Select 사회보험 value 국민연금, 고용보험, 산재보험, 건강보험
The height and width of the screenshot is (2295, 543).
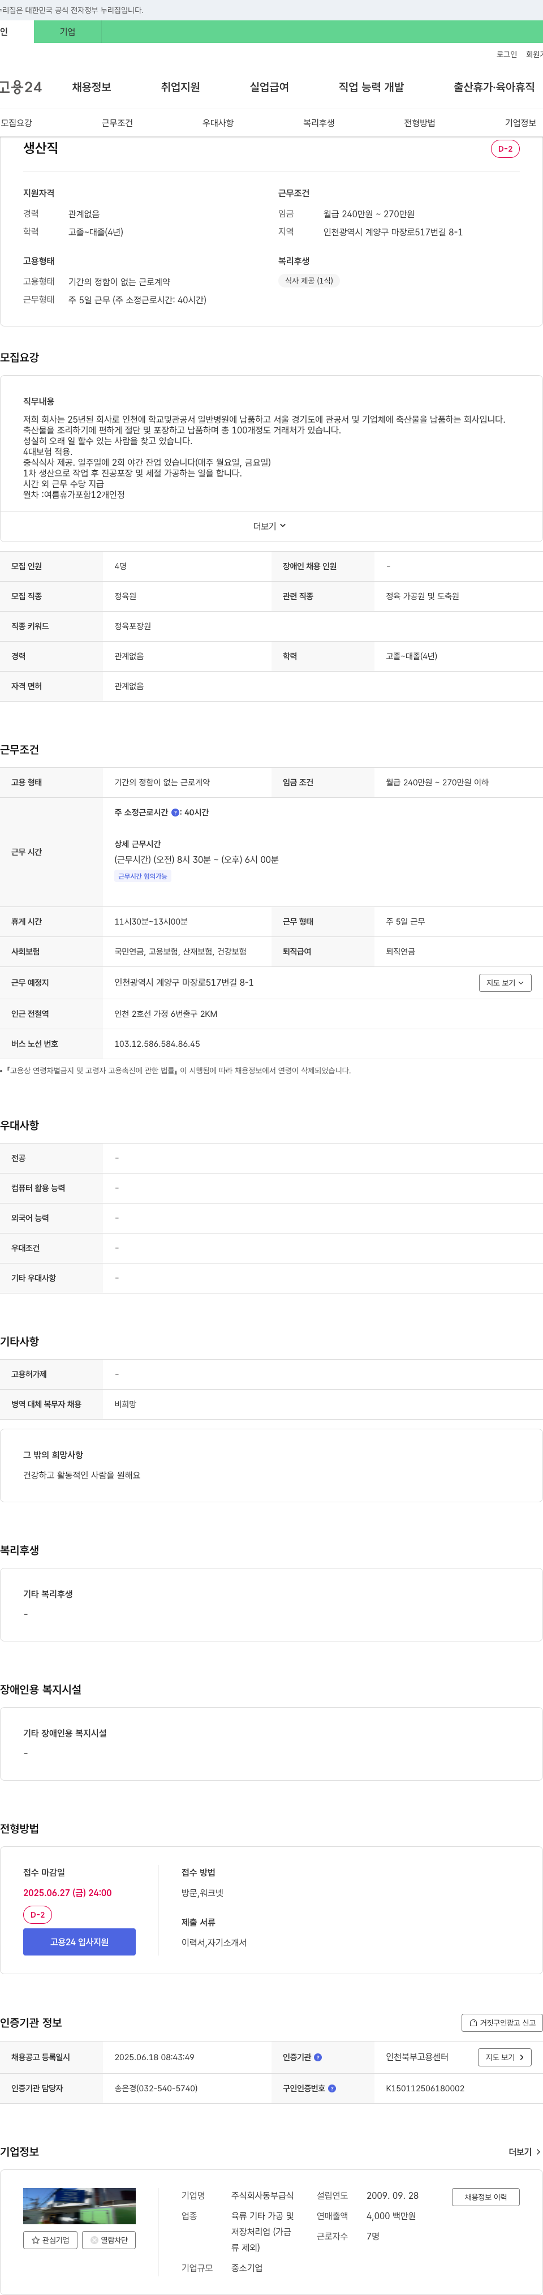pos(180,952)
